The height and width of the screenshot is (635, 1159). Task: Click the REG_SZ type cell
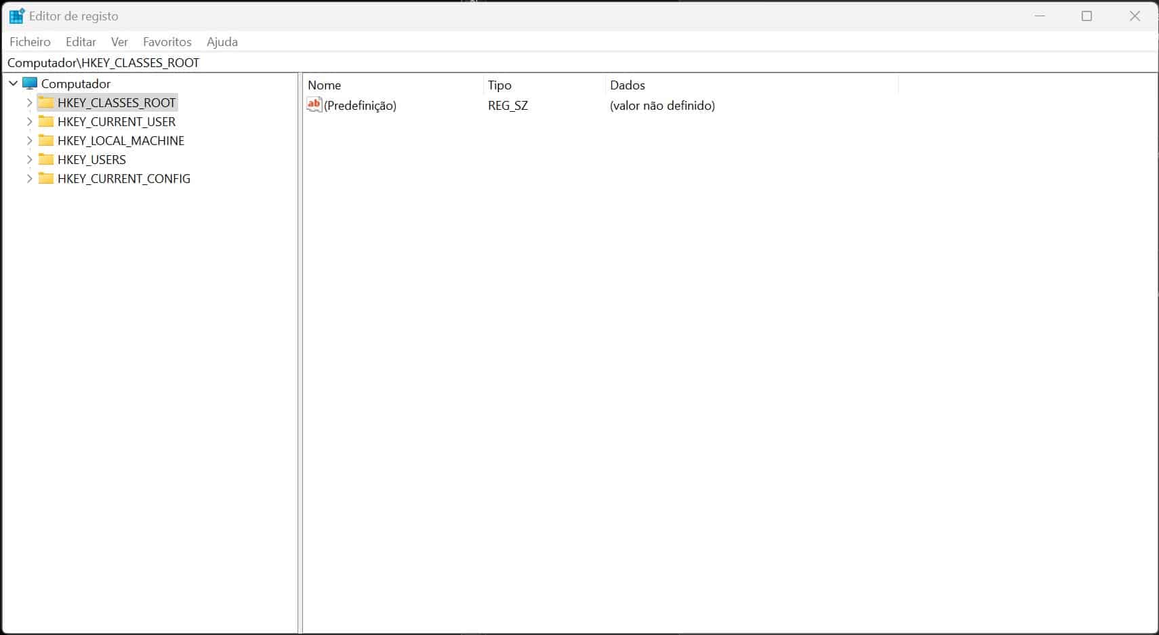click(508, 105)
